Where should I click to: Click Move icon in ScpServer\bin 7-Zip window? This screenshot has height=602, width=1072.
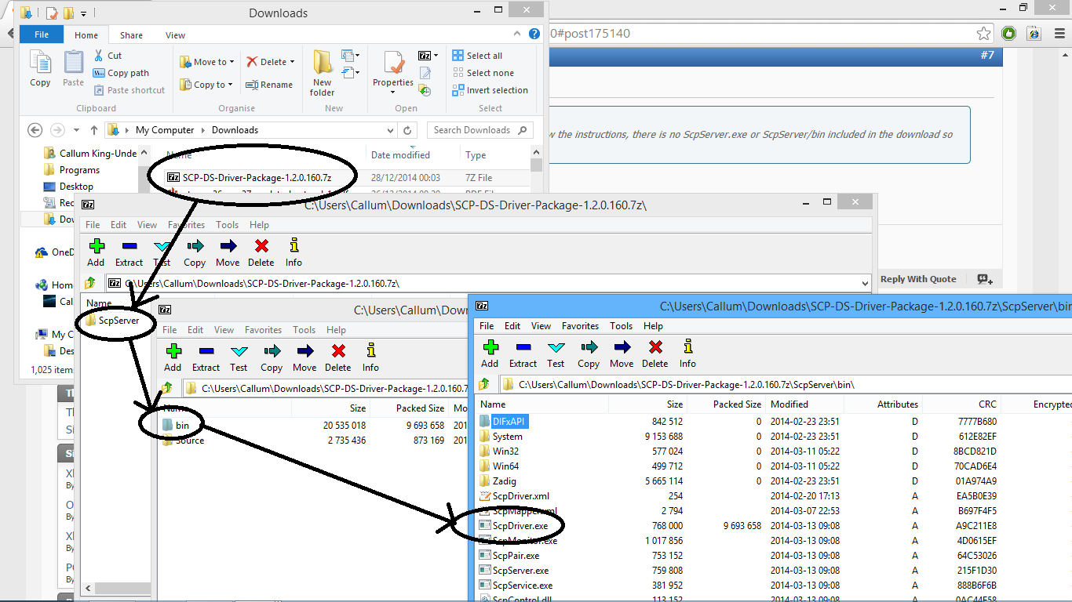622,346
